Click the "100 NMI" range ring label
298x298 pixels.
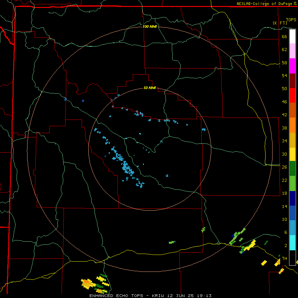click(150, 26)
